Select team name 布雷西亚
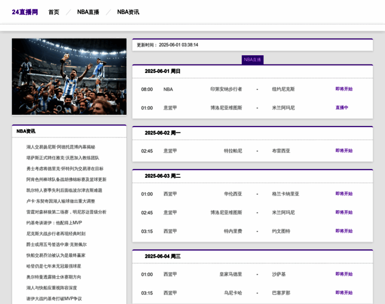Screen dimensions: 385x304 (x=281, y=151)
